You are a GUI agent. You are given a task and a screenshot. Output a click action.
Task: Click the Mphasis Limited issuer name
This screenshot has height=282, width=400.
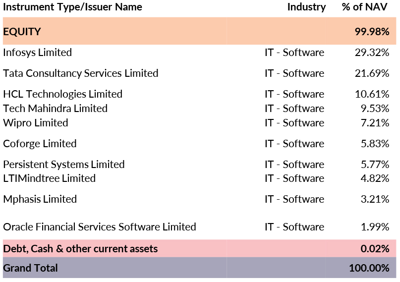coord(40,199)
